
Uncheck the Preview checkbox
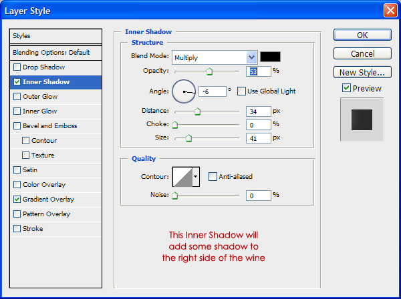point(346,88)
